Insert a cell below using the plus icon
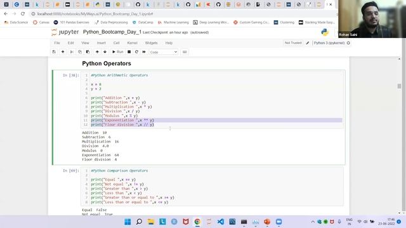The width and height of the screenshot is (406, 228). click(63, 52)
